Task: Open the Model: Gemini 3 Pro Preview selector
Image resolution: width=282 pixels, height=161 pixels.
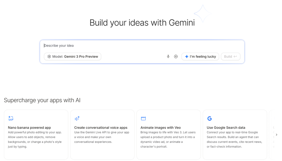Action: pos(73,57)
